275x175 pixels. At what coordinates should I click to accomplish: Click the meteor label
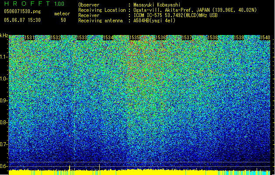tap(62, 14)
